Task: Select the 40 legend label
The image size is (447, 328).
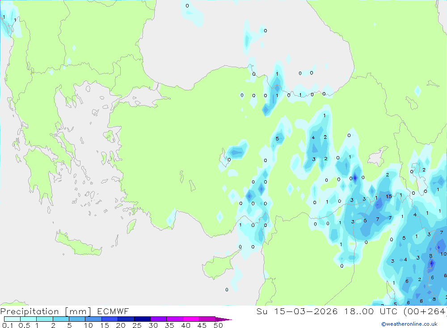Action: [x=186, y=325]
